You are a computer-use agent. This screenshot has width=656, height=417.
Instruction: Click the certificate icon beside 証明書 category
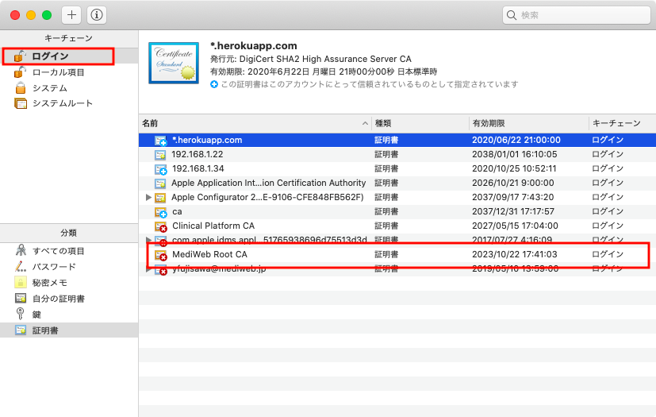21,330
